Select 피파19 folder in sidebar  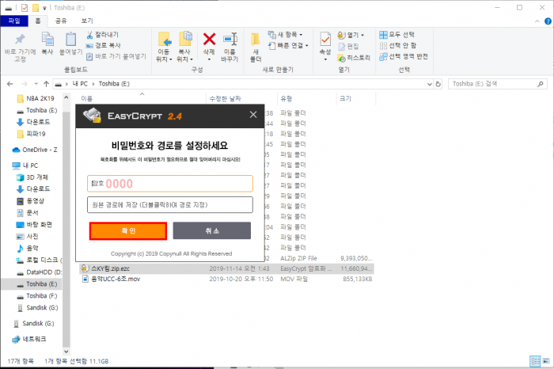coord(31,134)
